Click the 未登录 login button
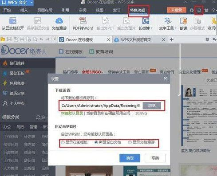This screenshot has width=217, height=176. coord(177,10)
